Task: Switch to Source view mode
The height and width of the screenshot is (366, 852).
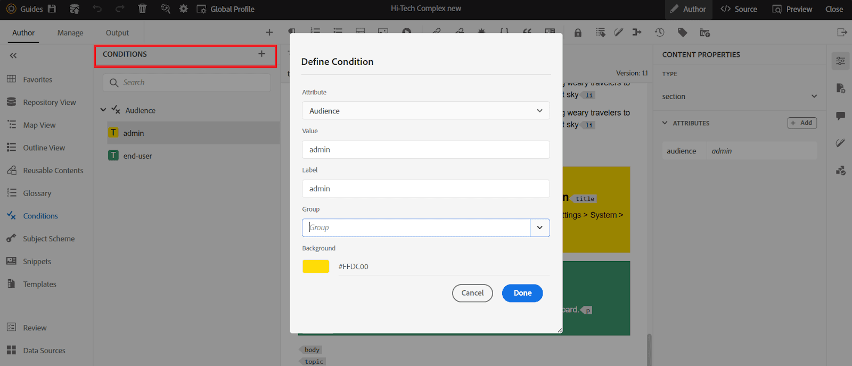Action: pos(739,9)
